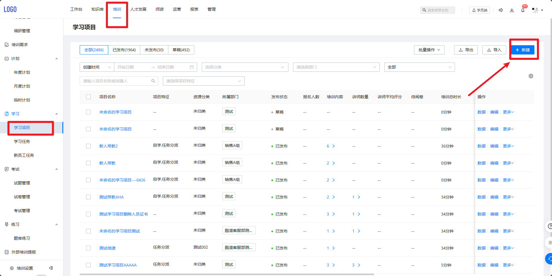Open calendar icon in date range
The width and height of the screenshot is (552, 276).
pos(192,67)
